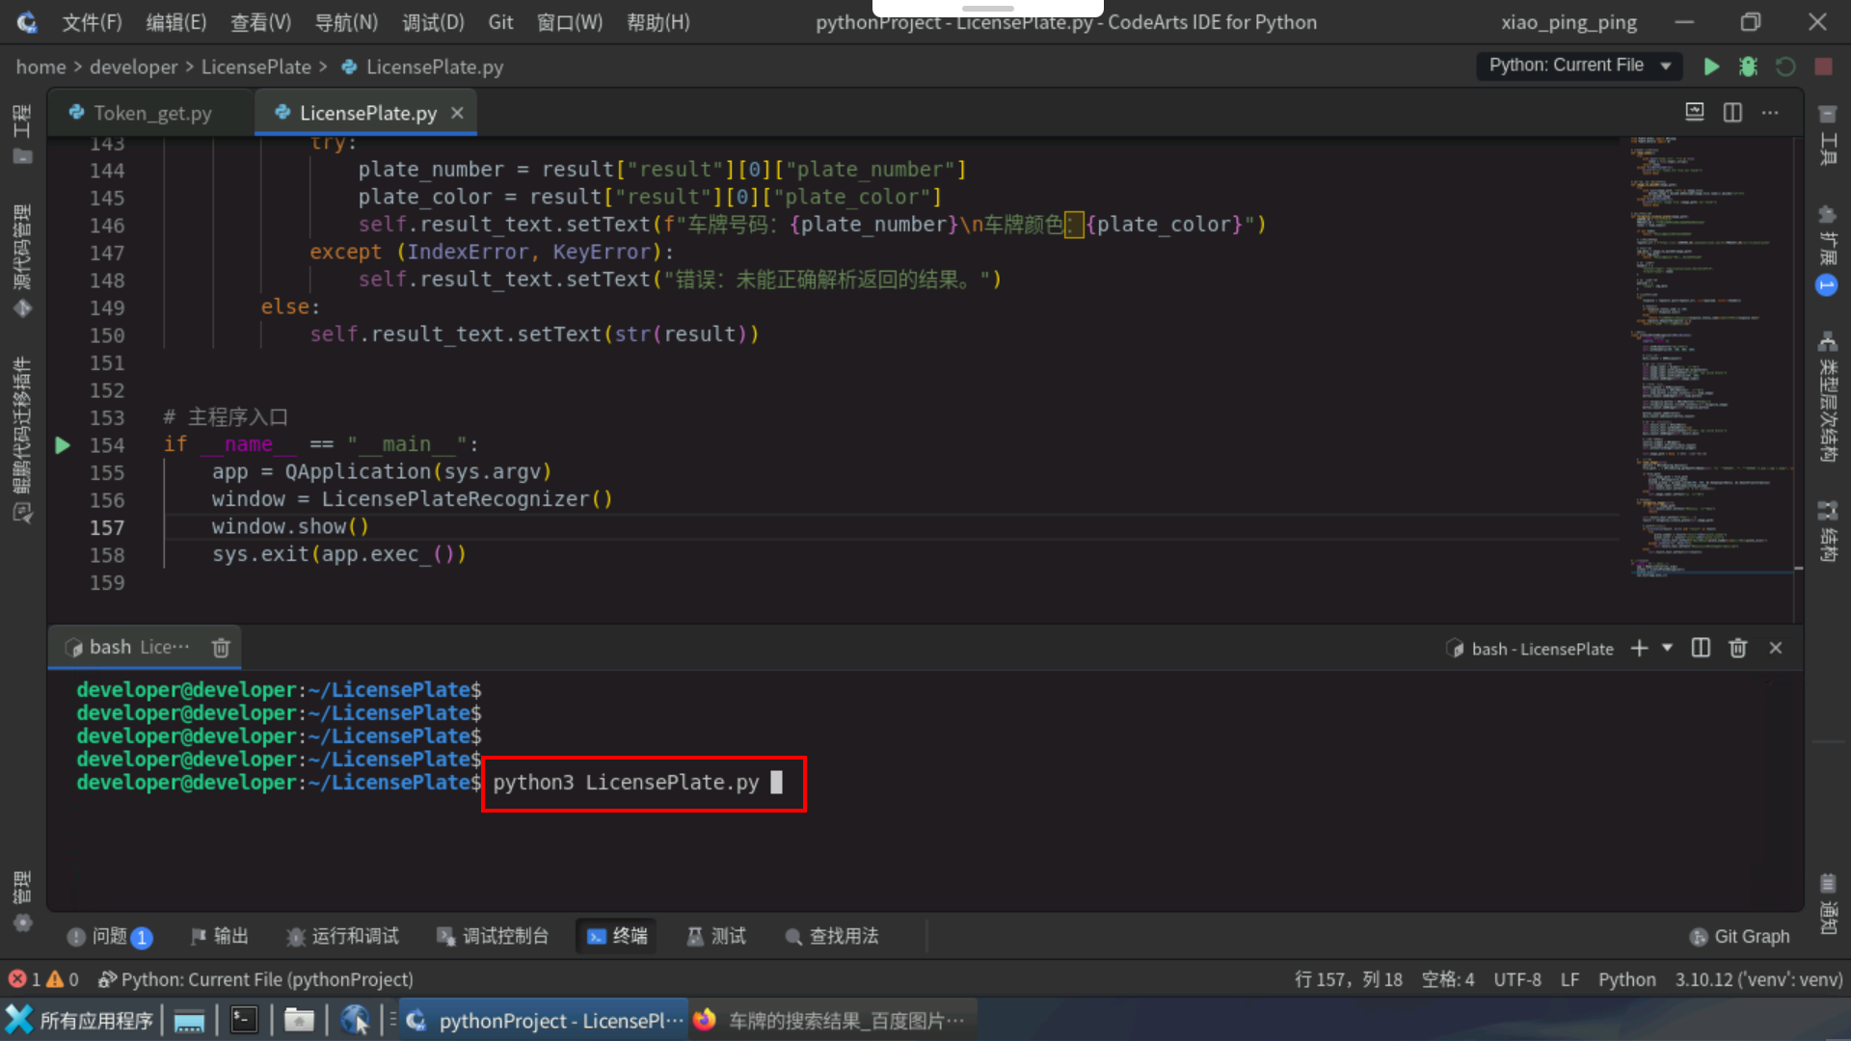Open split editor icon above the code editor
The height and width of the screenshot is (1041, 1851).
click(x=1732, y=112)
